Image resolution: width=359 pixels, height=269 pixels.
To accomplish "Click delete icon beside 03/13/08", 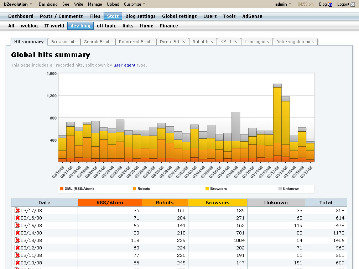I will point(17,240).
